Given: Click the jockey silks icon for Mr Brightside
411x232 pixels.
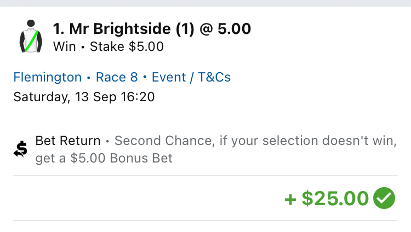Looking at the screenshot, I should 31,37.
